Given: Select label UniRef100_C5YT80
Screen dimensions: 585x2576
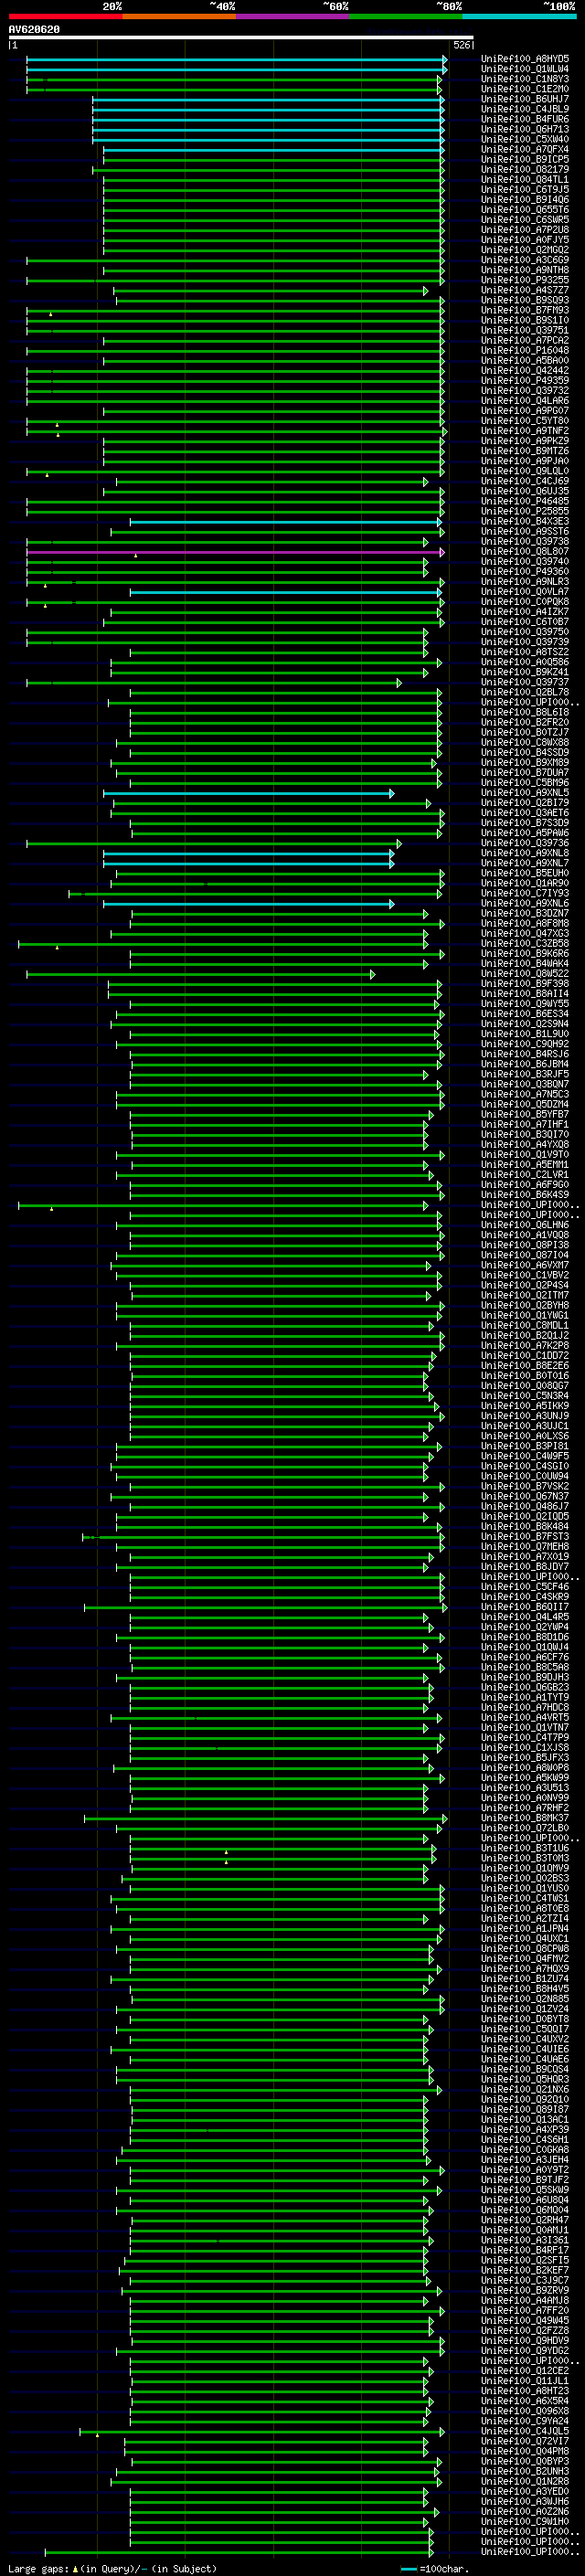Looking at the screenshot, I should click(x=525, y=421).
